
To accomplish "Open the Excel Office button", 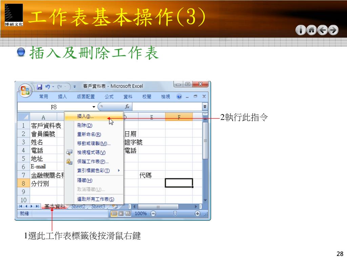I will point(25,90).
